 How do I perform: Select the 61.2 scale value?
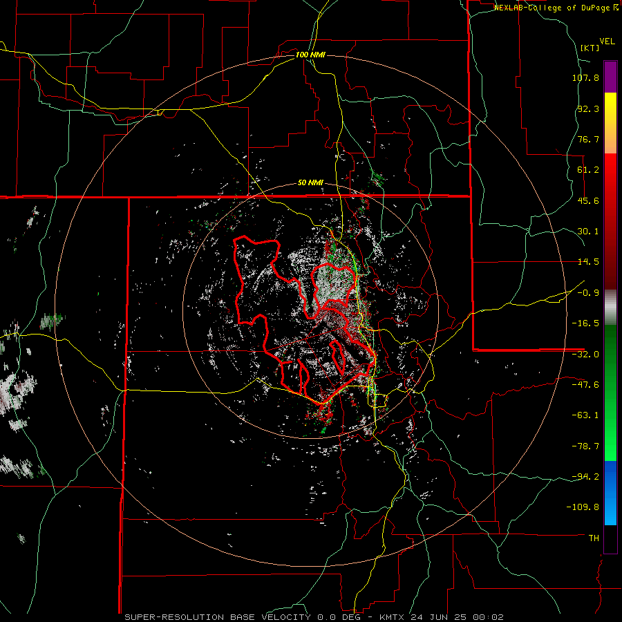(x=588, y=170)
